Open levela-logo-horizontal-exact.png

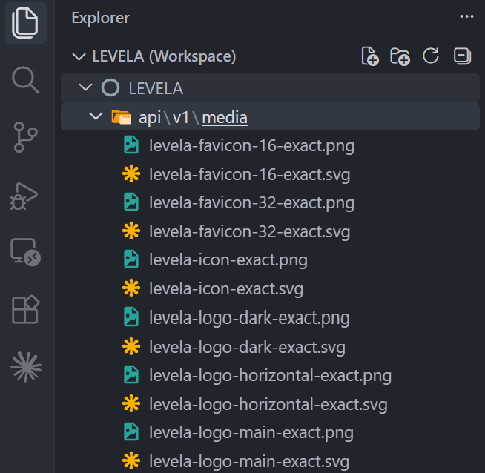point(270,375)
